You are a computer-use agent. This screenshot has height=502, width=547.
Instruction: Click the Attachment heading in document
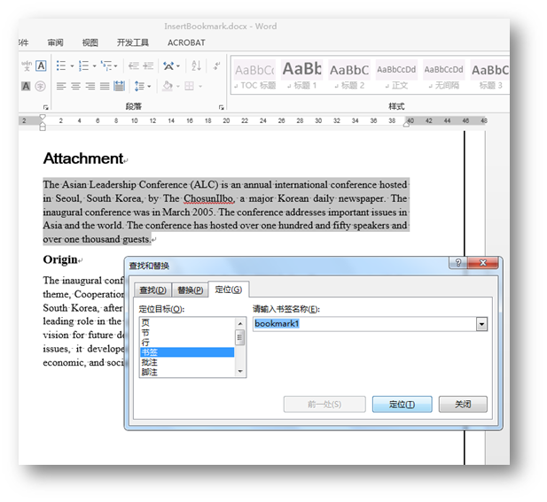83,158
